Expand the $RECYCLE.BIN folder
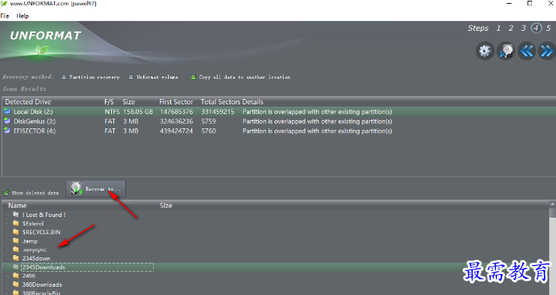This screenshot has width=556, height=295. click(7, 232)
